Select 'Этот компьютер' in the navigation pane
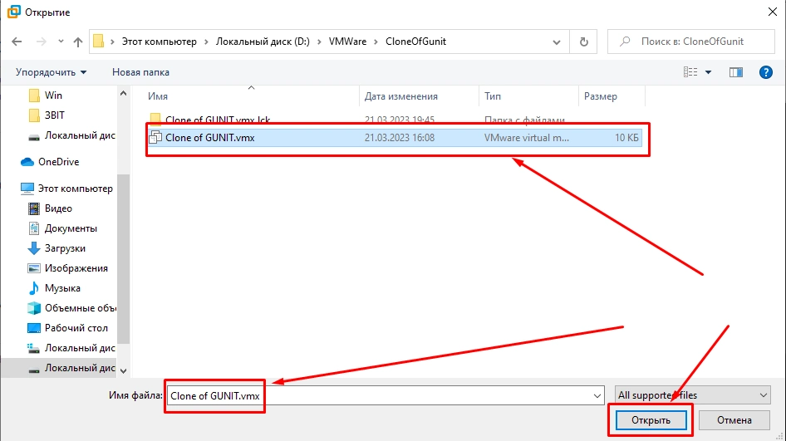 coord(75,189)
